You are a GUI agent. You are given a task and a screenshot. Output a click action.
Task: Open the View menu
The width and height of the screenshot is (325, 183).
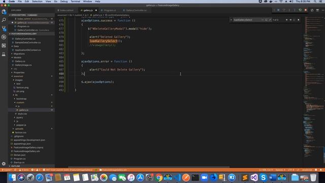coord(48,2)
